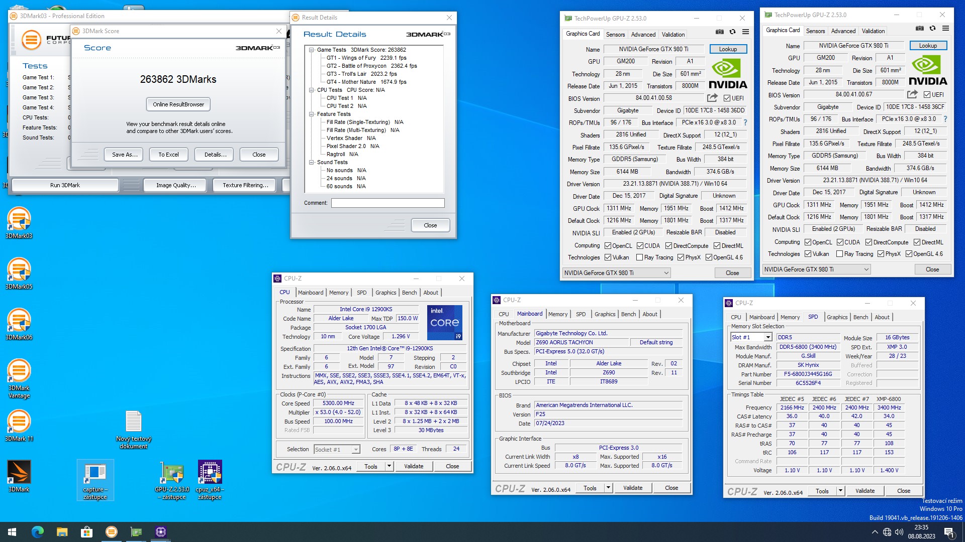965x542 pixels.
Task: Select the Nový textový dokument file
Action: [x=134, y=430]
